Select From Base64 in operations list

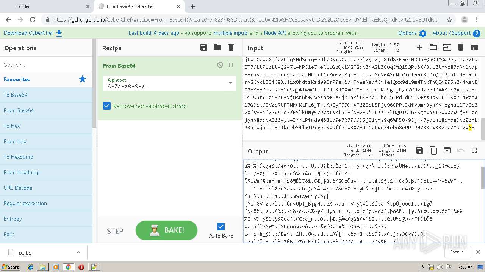(x=46, y=110)
